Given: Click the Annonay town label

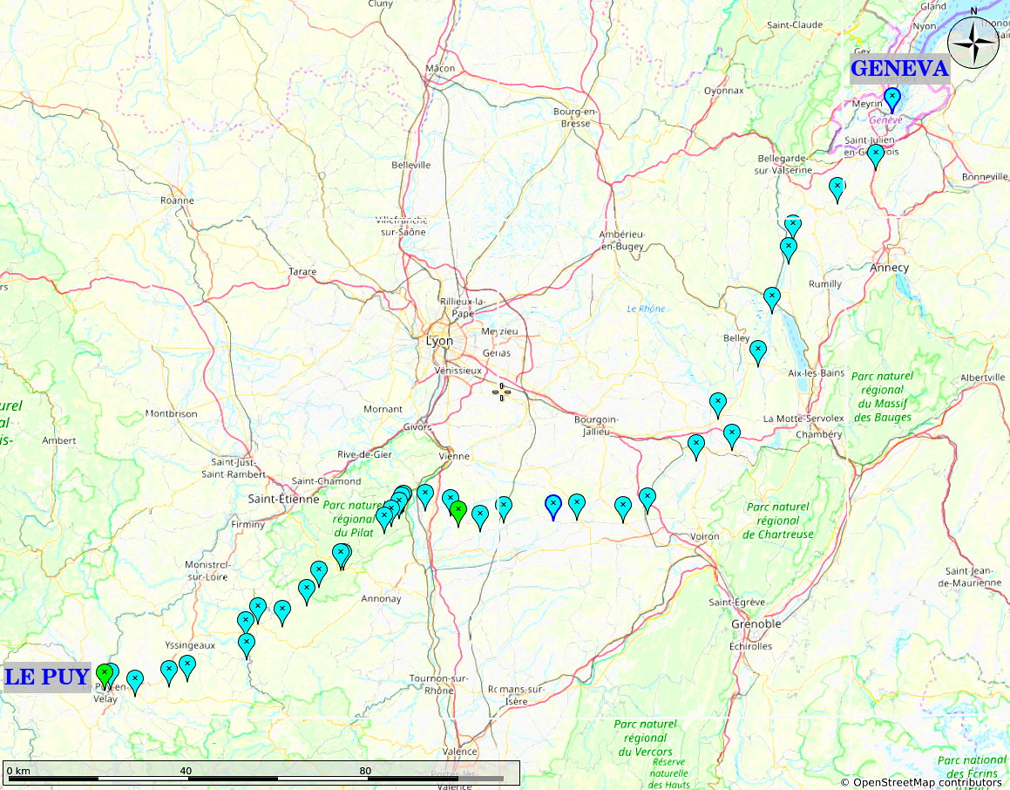Looking at the screenshot, I should click(381, 599).
